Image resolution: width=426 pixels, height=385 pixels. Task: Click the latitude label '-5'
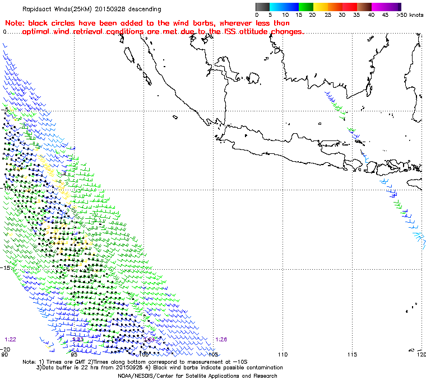point(5,109)
